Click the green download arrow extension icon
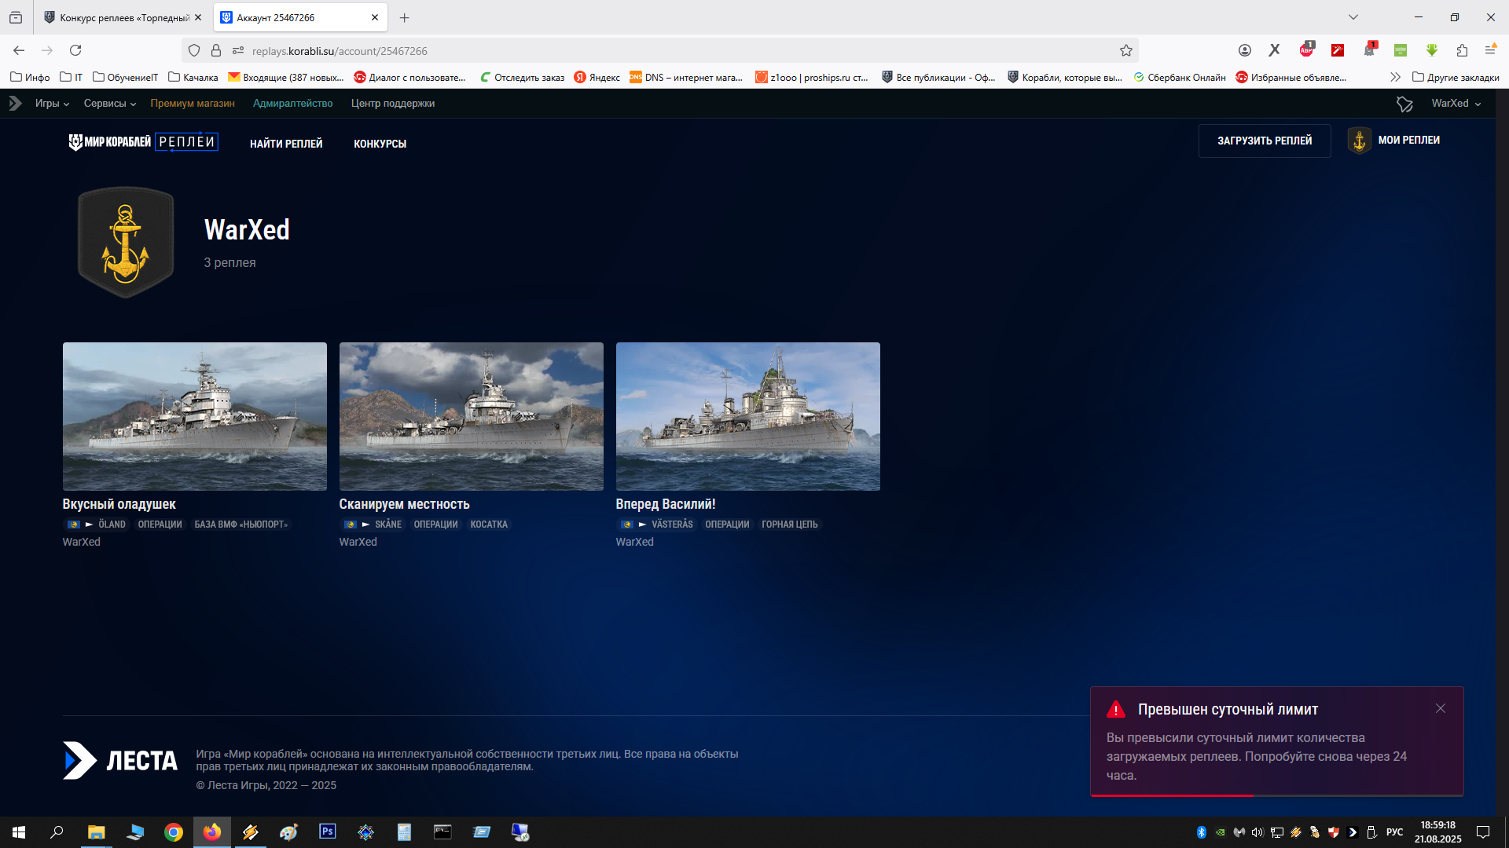The image size is (1509, 848). click(x=1431, y=50)
